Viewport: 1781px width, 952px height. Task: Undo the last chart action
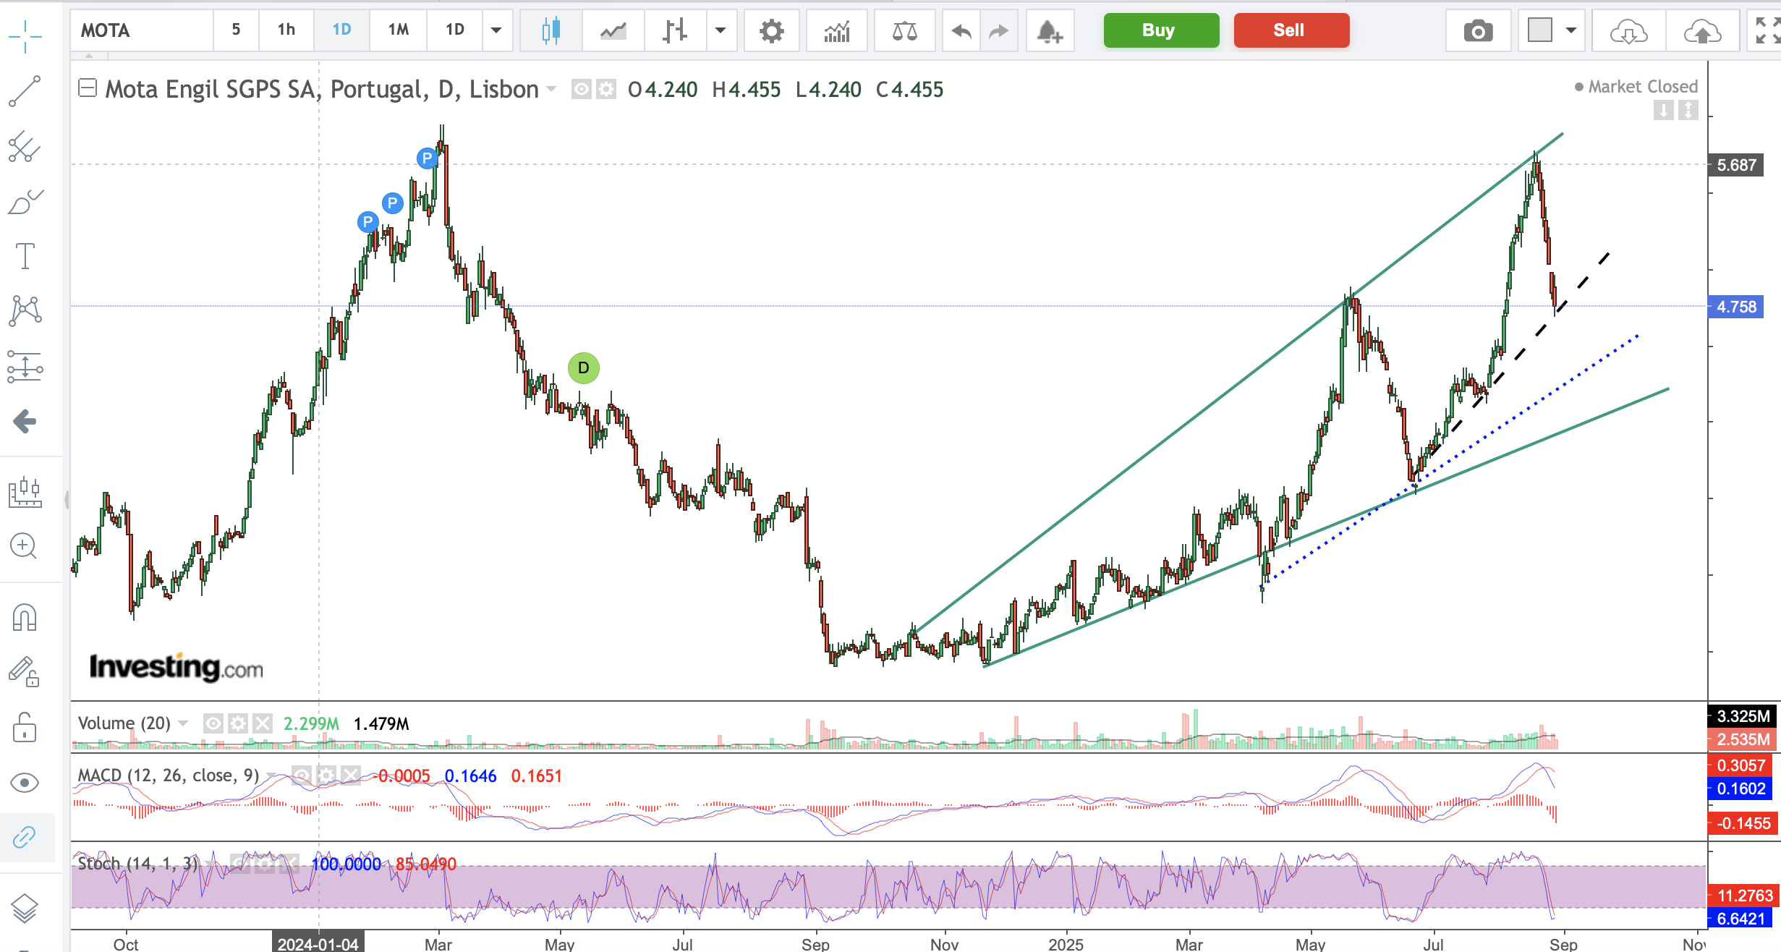(x=961, y=30)
